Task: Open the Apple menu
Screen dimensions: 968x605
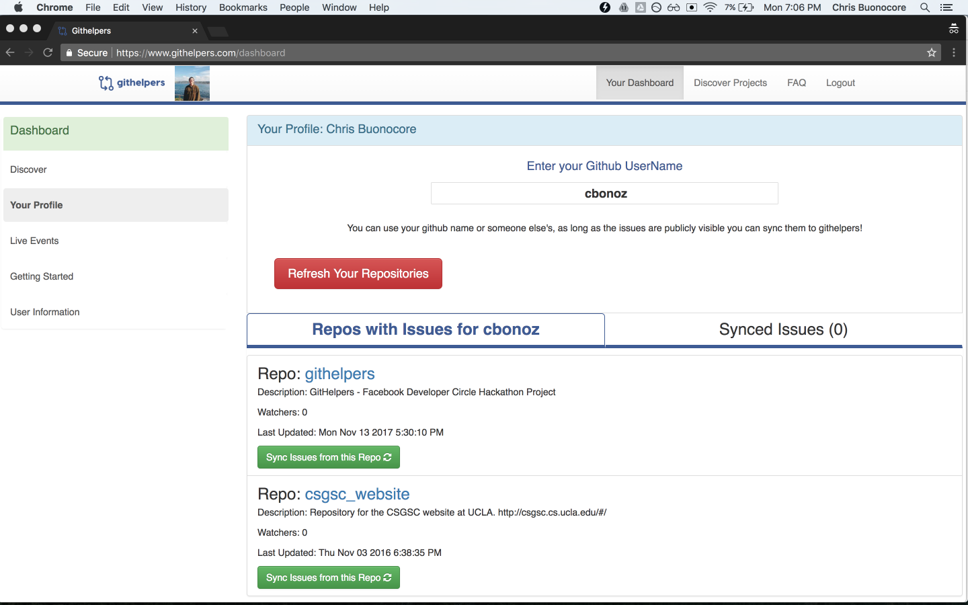Action: point(18,7)
